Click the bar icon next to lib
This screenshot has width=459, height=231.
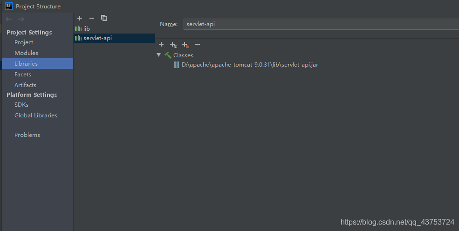pos(78,29)
